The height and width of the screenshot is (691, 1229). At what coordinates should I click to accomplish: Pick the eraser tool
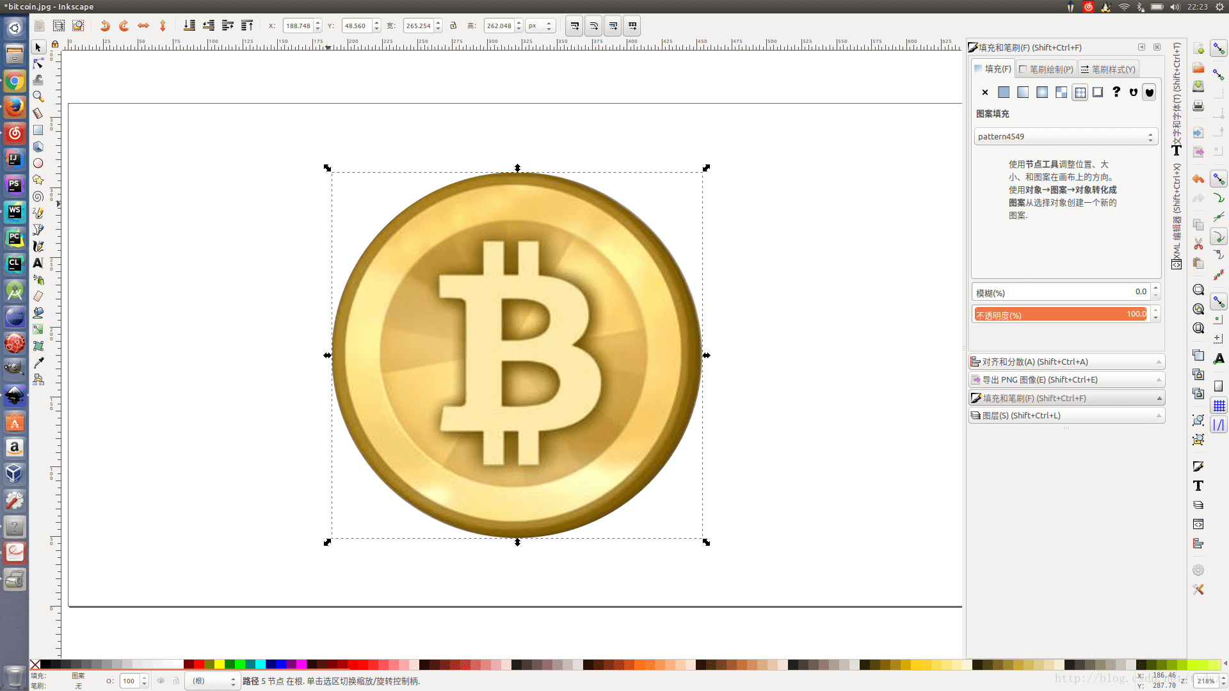click(38, 296)
